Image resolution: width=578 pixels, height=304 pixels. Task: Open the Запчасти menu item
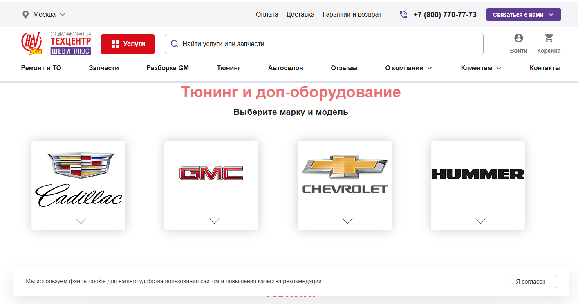coord(104,68)
